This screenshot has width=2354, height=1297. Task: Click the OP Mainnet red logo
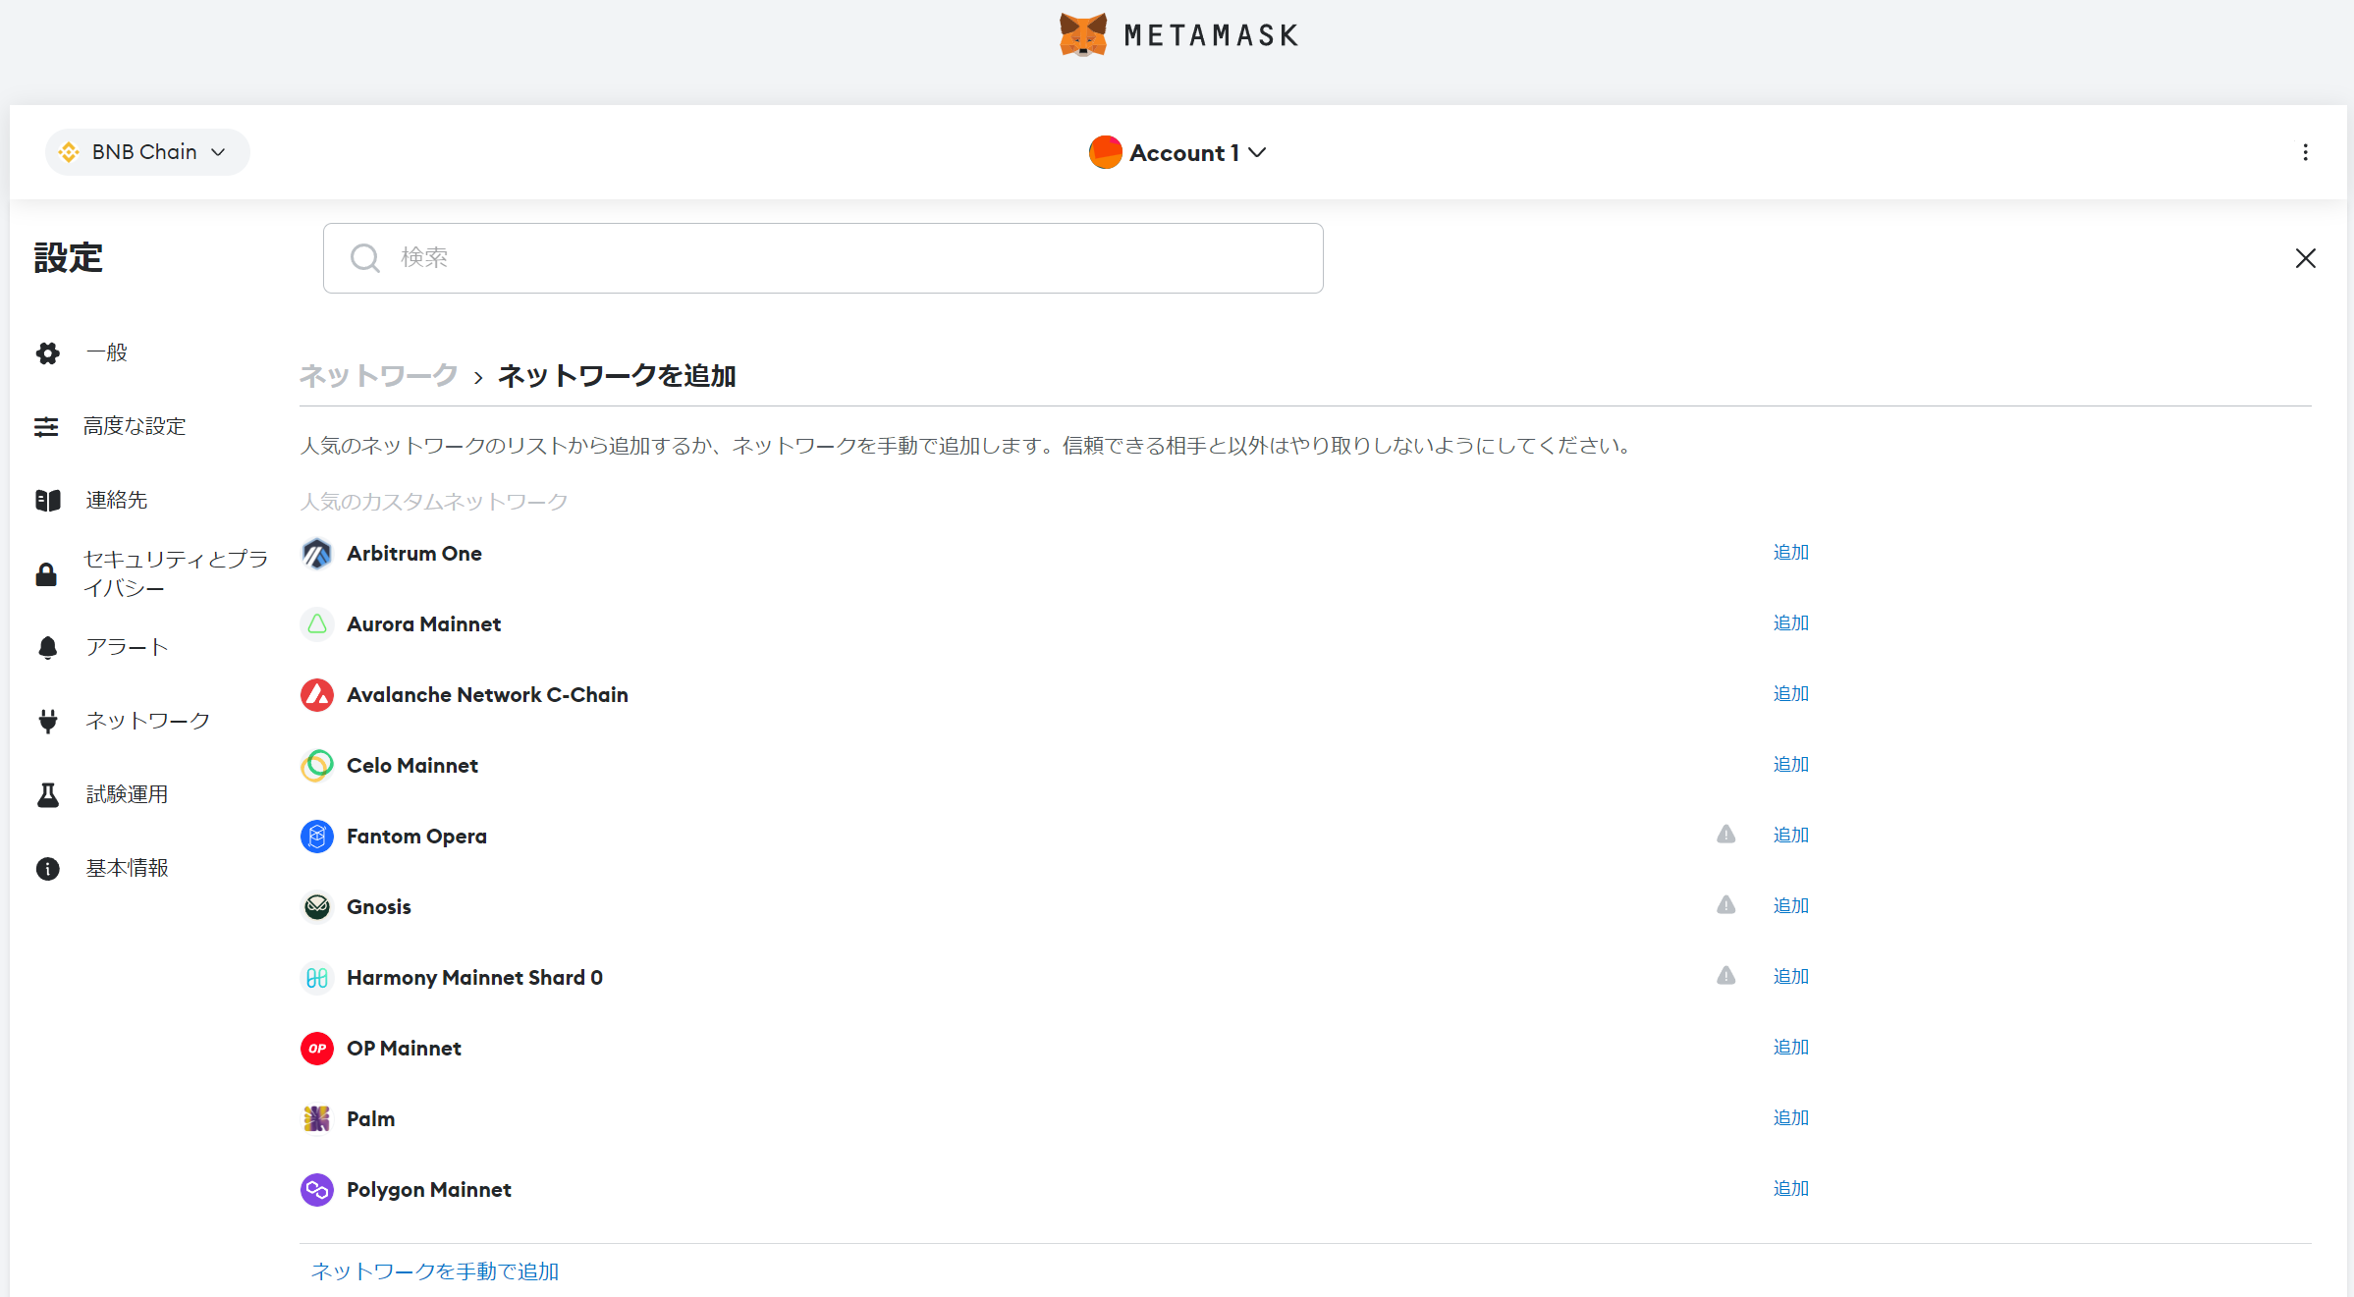pyautogui.click(x=316, y=1049)
